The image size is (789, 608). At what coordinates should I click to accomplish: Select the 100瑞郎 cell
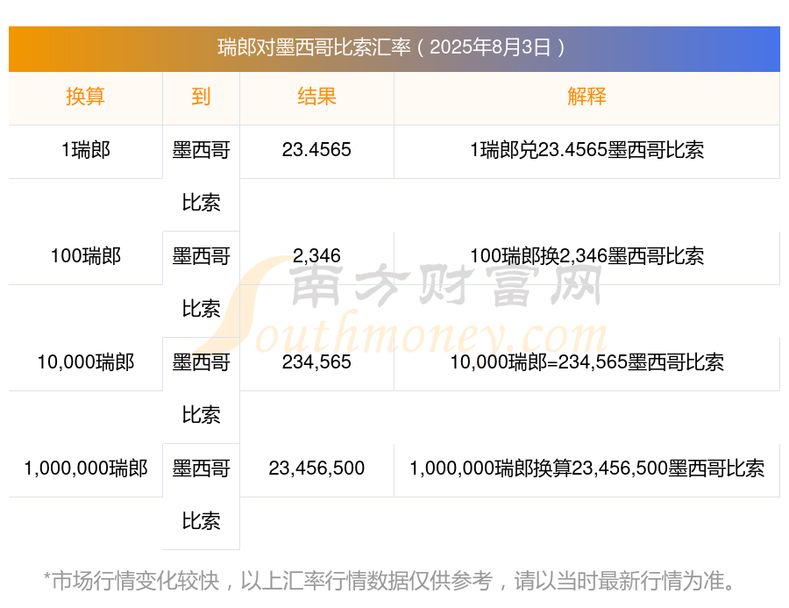86,256
